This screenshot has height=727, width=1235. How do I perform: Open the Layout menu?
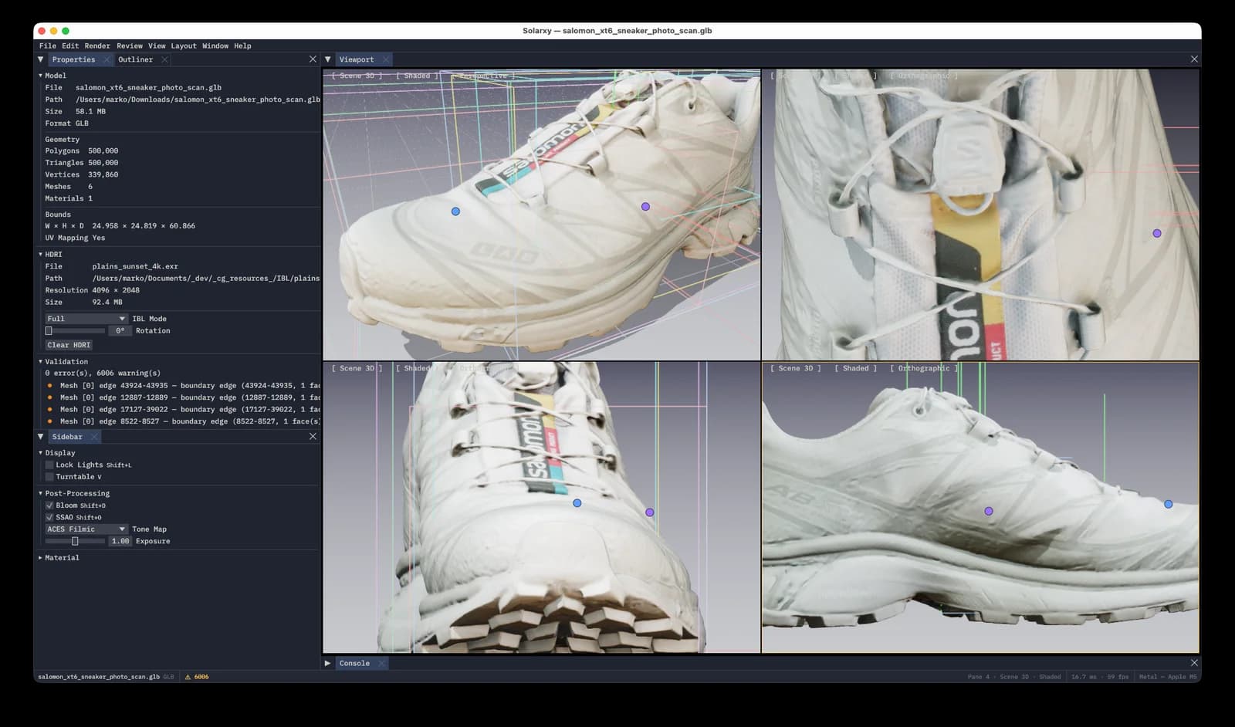coord(184,46)
